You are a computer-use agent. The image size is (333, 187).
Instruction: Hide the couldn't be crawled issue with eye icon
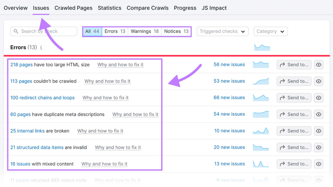pyautogui.click(x=319, y=81)
